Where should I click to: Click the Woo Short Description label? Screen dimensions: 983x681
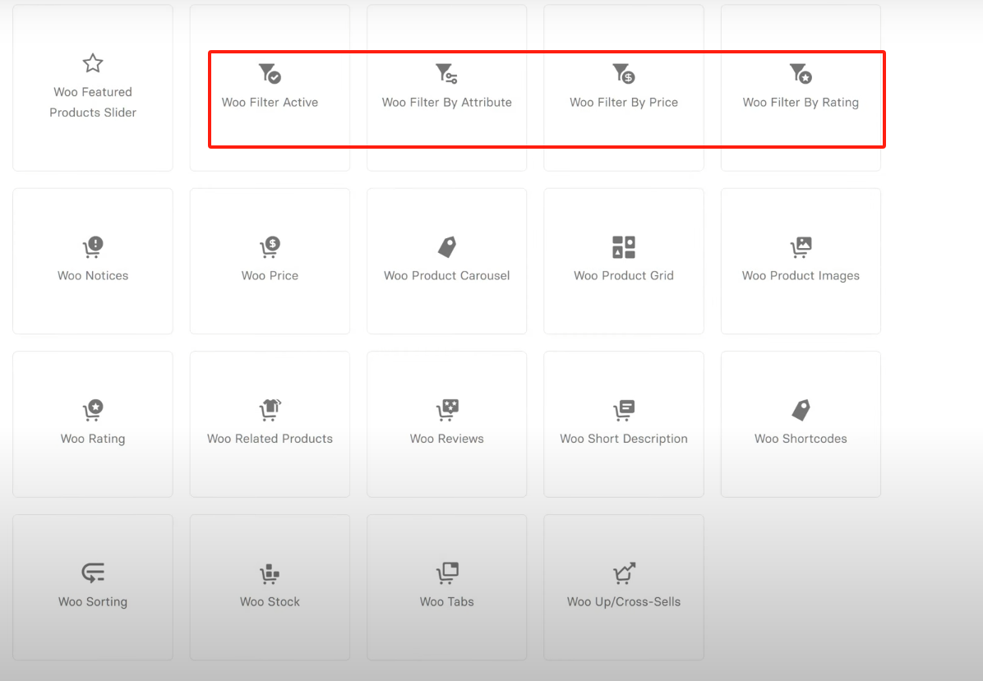point(624,439)
